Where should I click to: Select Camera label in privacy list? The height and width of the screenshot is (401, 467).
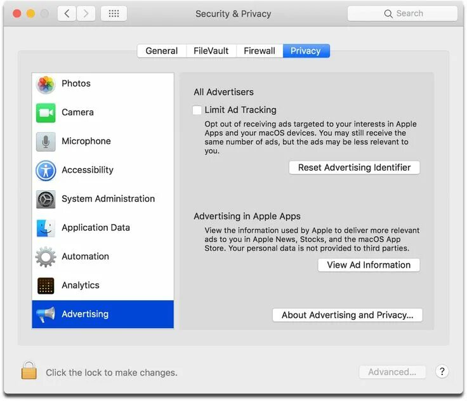tap(77, 112)
